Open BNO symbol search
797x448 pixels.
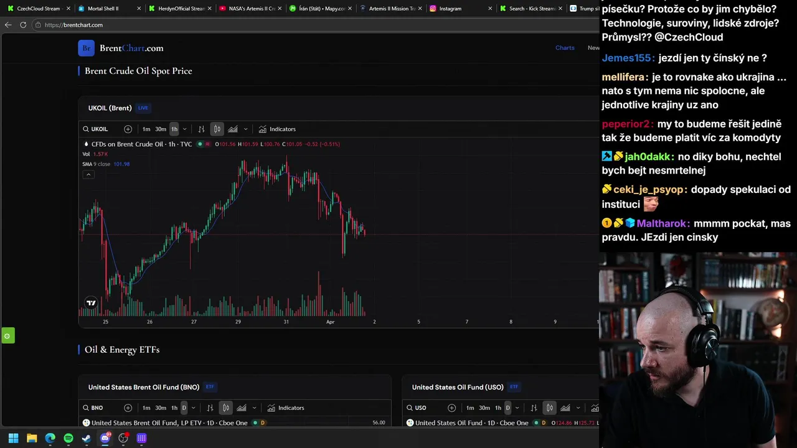(x=93, y=408)
